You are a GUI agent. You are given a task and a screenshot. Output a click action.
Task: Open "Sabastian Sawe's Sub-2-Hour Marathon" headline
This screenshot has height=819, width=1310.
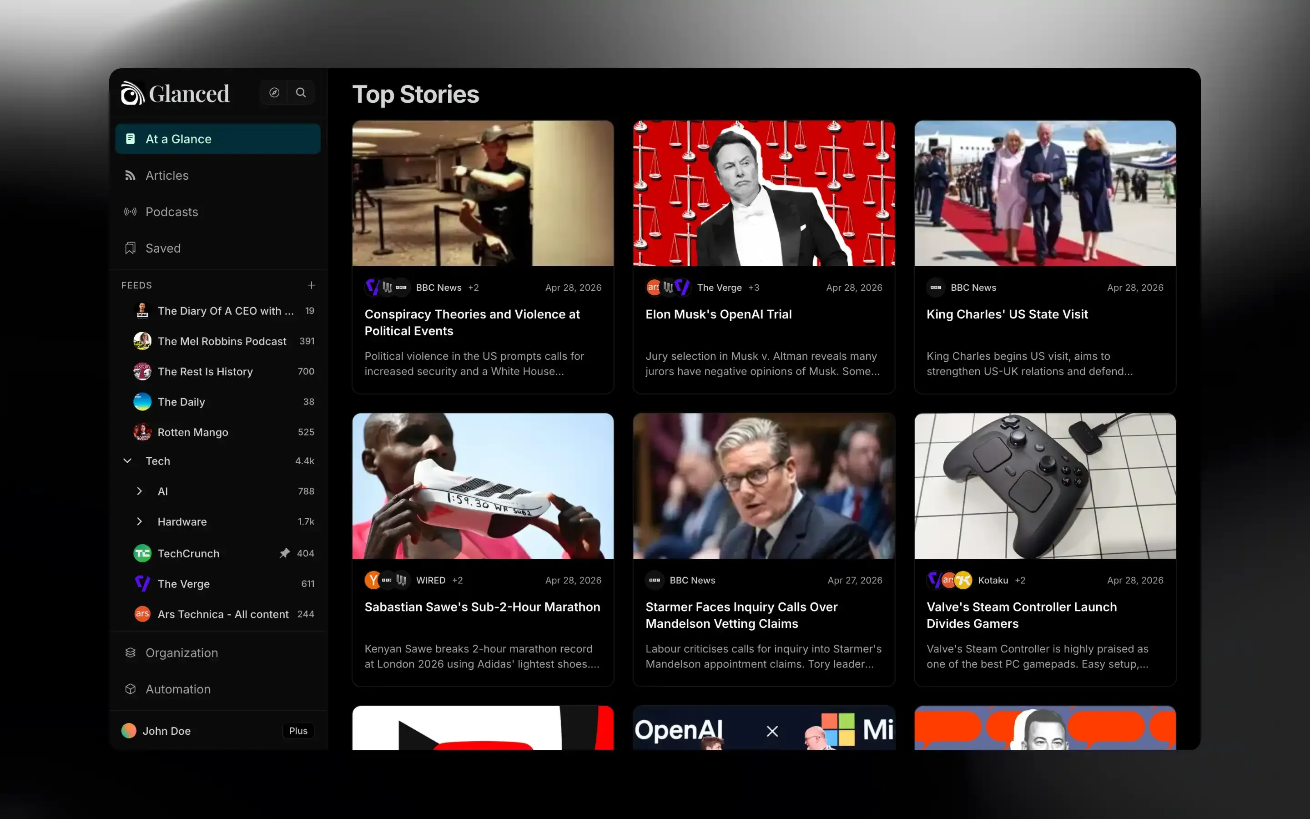[482, 607]
